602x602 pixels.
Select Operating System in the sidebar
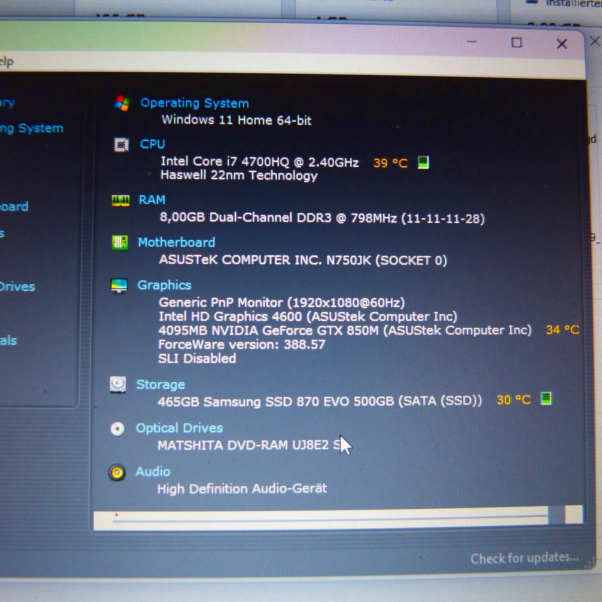(x=31, y=128)
